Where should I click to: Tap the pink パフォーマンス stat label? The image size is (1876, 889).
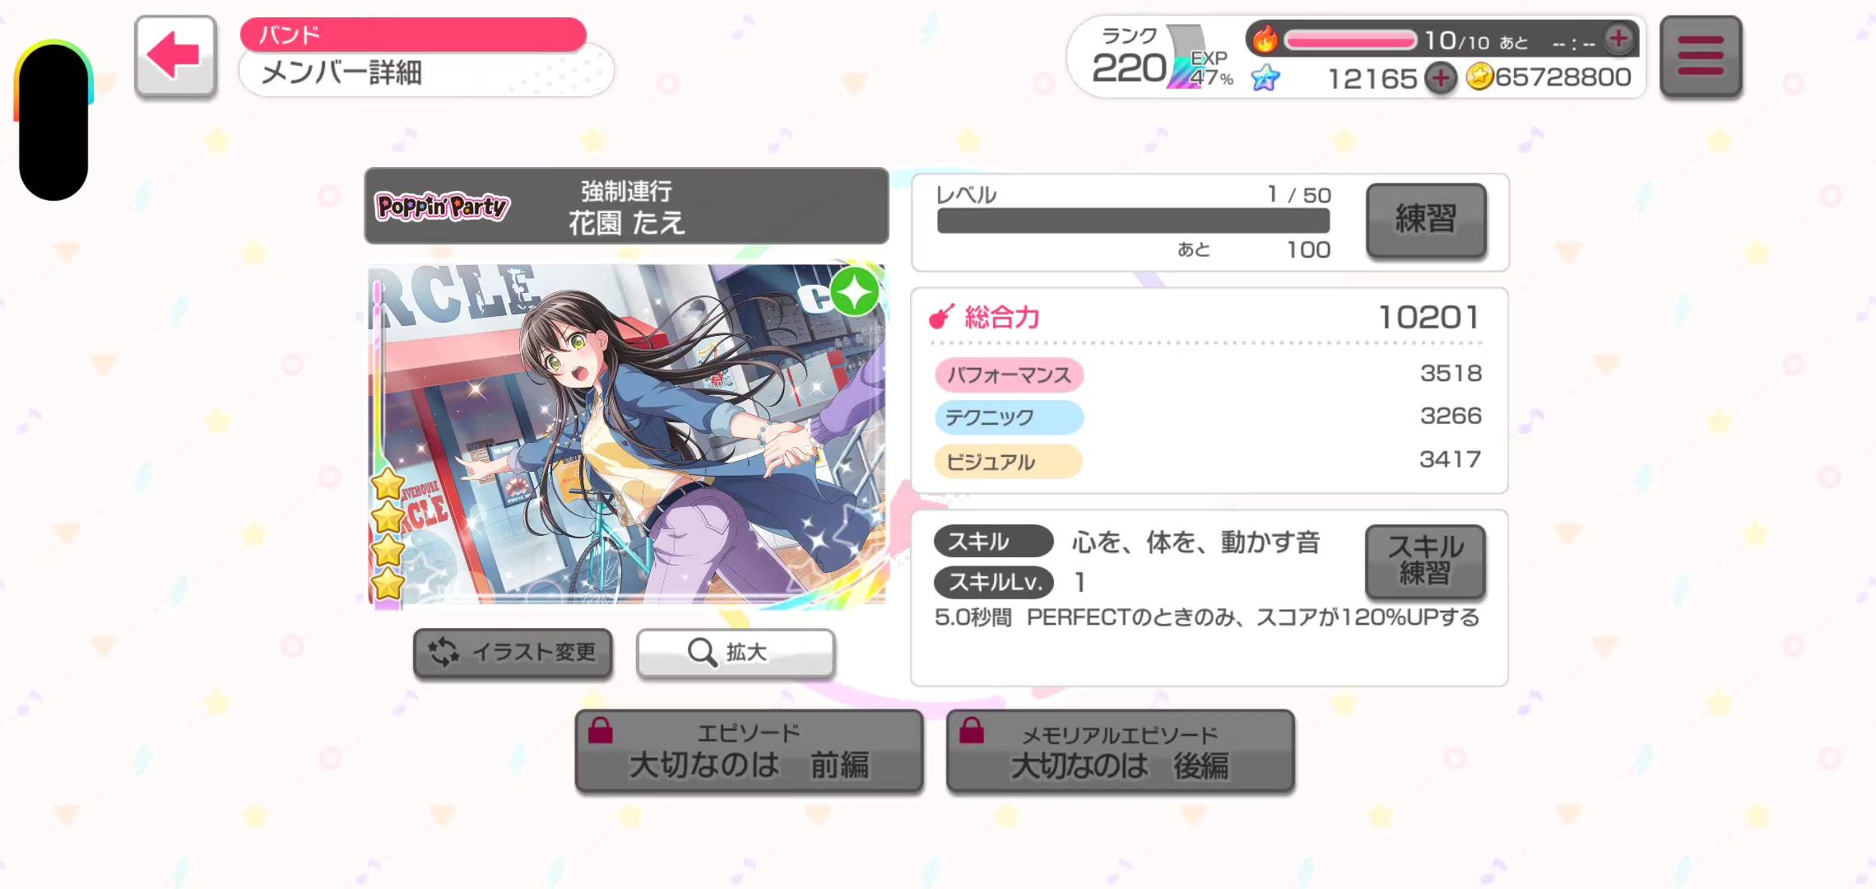pos(1009,375)
